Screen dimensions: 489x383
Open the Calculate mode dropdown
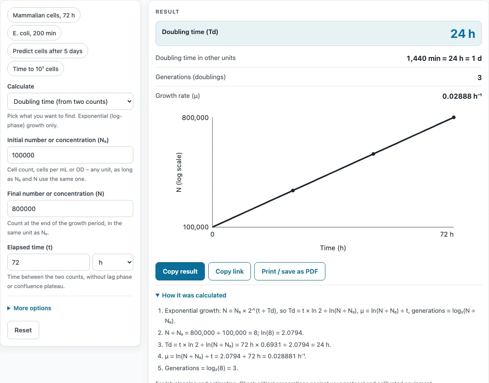(x=70, y=101)
